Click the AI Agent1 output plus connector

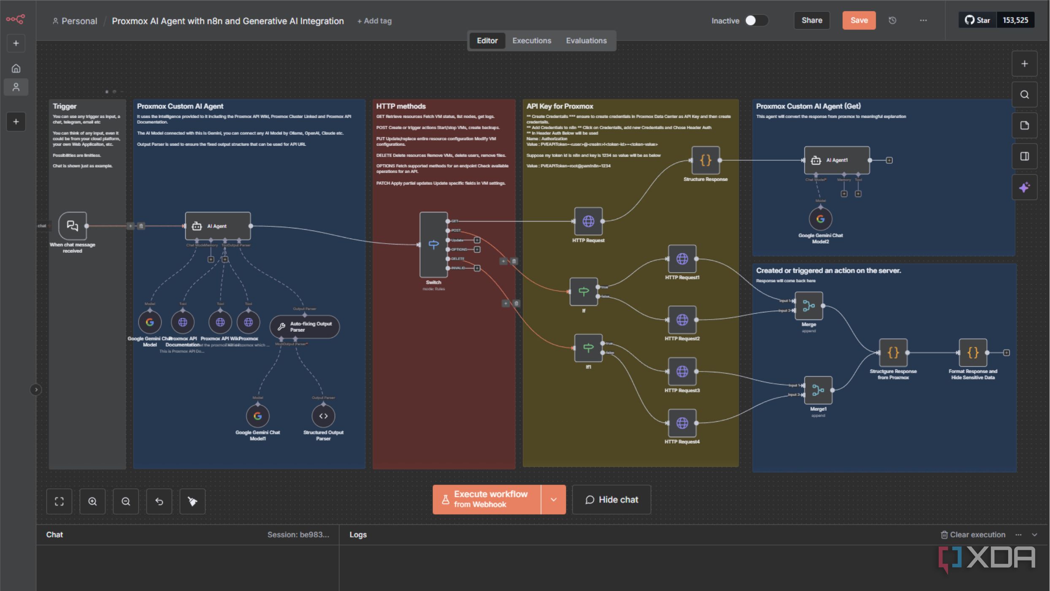point(889,160)
